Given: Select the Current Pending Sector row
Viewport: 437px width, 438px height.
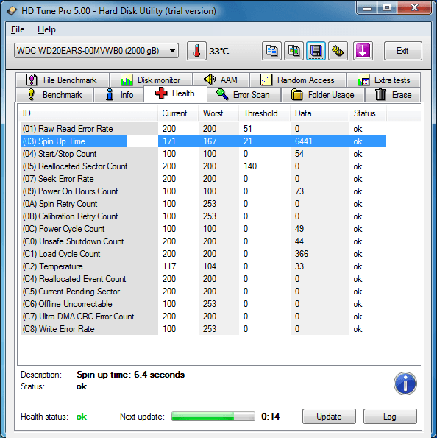Looking at the screenshot, I should click(204, 292).
